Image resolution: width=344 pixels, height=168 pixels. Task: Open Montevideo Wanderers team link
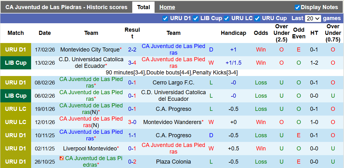click(x=172, y=122)
